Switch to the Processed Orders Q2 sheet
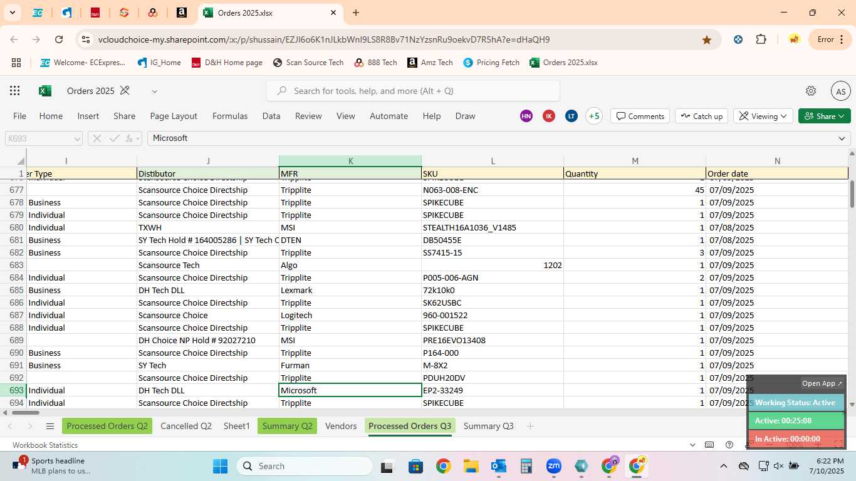 107,426
